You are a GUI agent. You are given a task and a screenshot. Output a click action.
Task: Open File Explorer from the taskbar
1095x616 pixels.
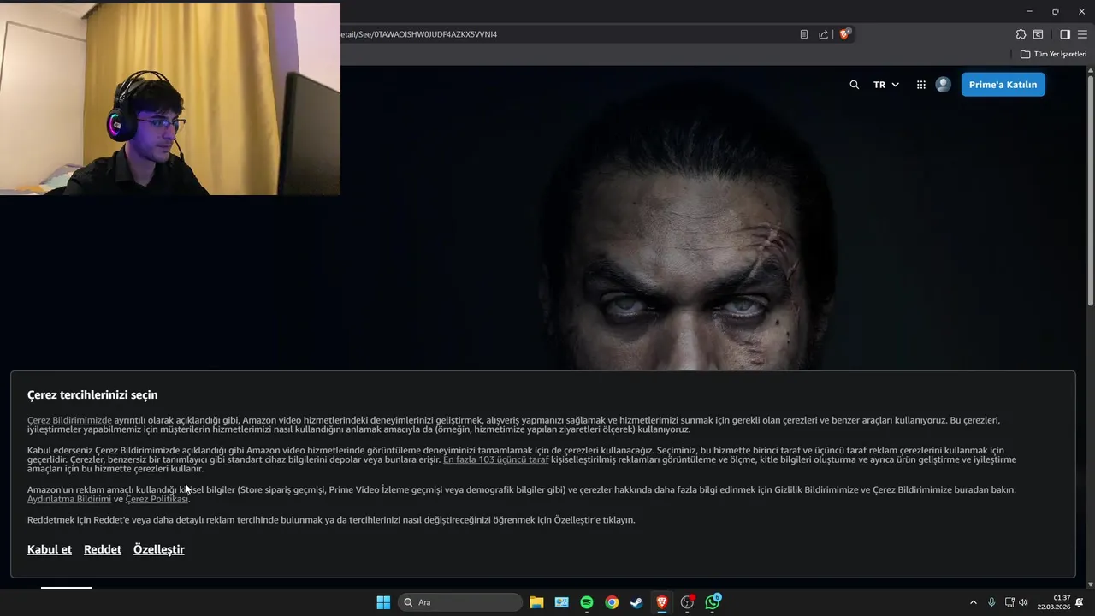[x=536, y=602]
